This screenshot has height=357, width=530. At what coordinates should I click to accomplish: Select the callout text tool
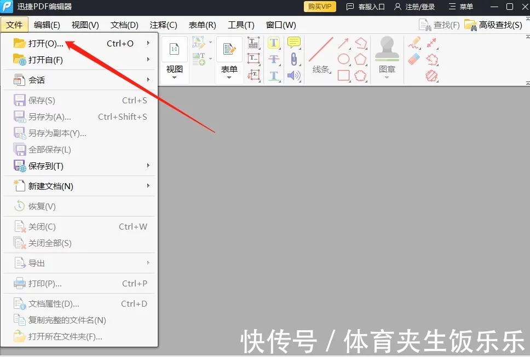pos(254,75)
